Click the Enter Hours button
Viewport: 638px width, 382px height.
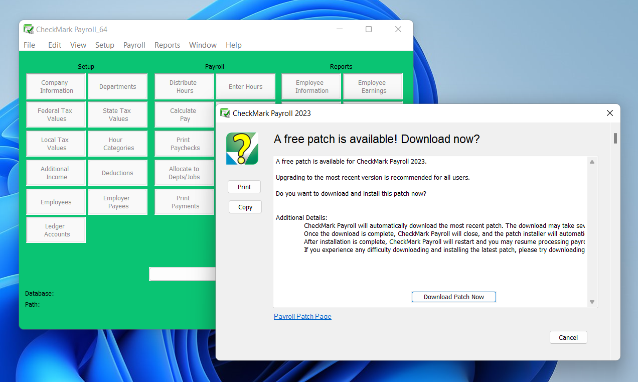pyautogui.click(x=246, y=87)
